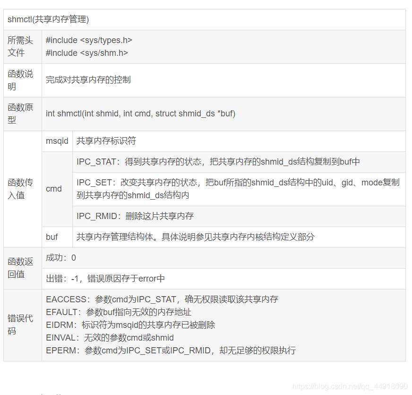
Task: Click the EIDRM error code line
Action: (x=130, y=325)
